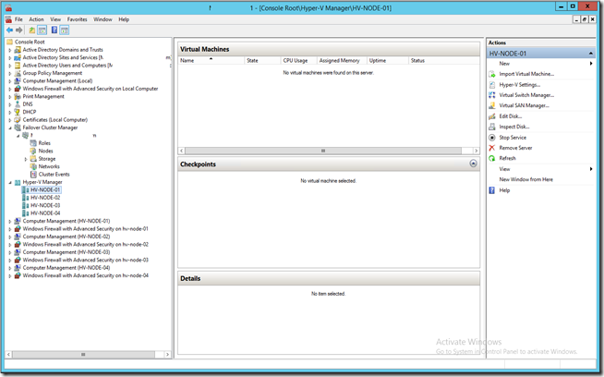Screen dimensions: 604x377
Task: Click the Group Policy Management node icon
Action: (18, 73)
